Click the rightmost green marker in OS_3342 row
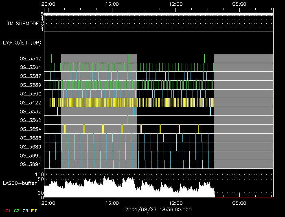Screen dimensions: 285x217 [x=204, y=58]
